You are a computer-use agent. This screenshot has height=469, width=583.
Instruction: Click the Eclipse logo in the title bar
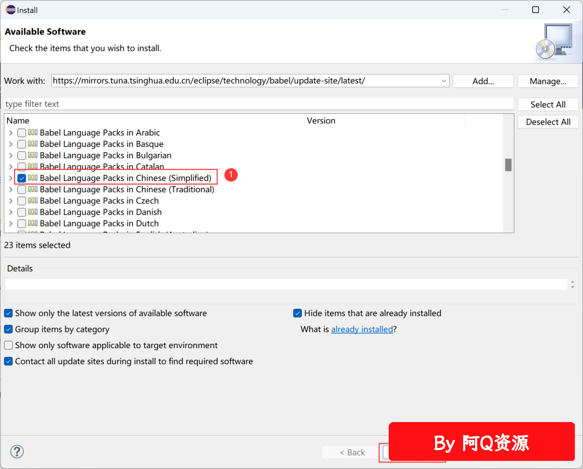point(10,10)
